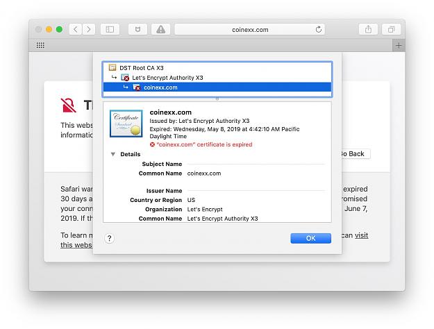Select DST Root CA X3 in certificate chain
This screenshot has width=434, height=329.
[217, 68]
